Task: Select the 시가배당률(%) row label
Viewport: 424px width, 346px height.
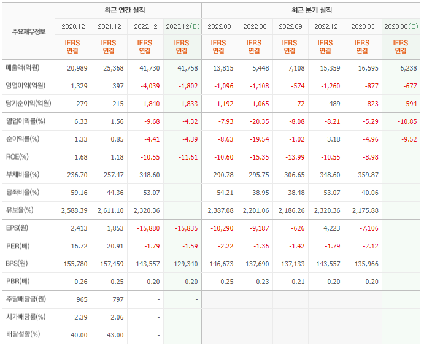Action: point(26,317)
